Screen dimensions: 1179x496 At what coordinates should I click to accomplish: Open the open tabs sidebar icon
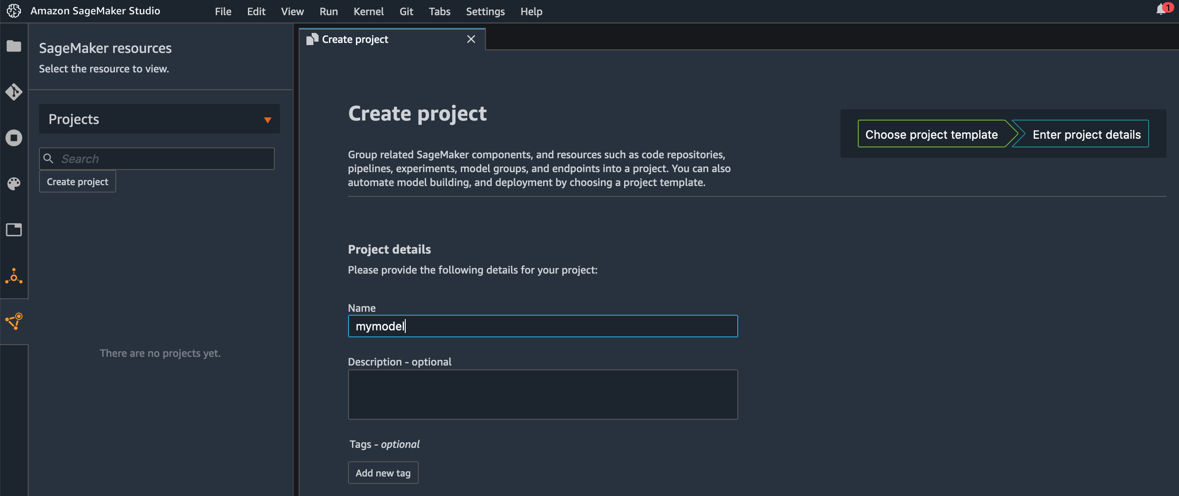(14, 229)
